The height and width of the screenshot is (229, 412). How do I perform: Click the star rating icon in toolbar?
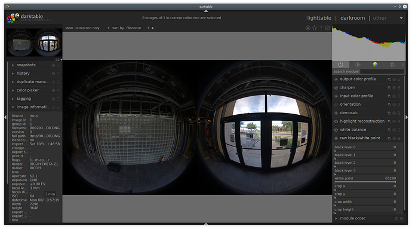tap(315, 28)
